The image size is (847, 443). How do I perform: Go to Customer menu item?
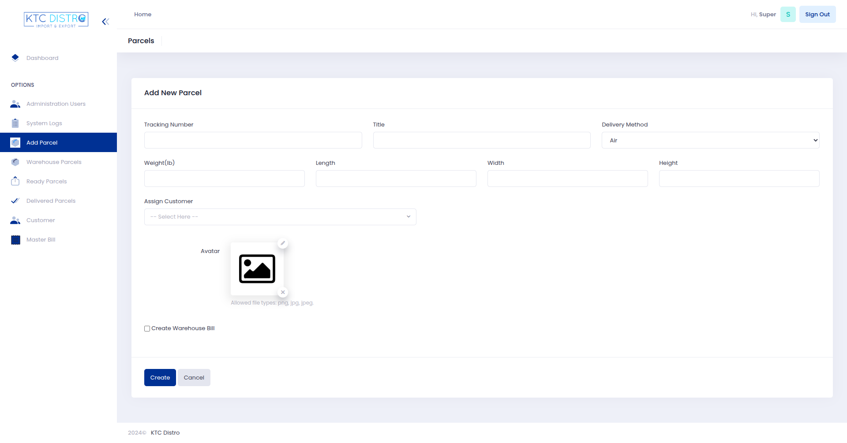coord(41,220)
